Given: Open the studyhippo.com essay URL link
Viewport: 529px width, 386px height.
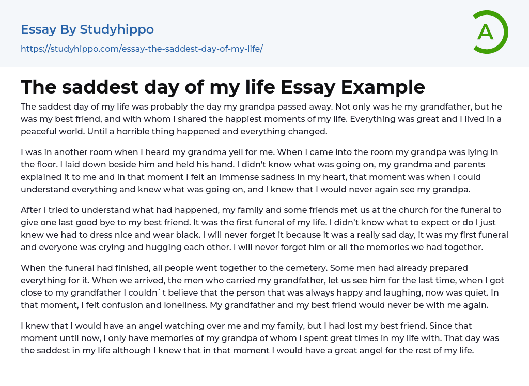Looking at the screenshot, I should (142, 49).
